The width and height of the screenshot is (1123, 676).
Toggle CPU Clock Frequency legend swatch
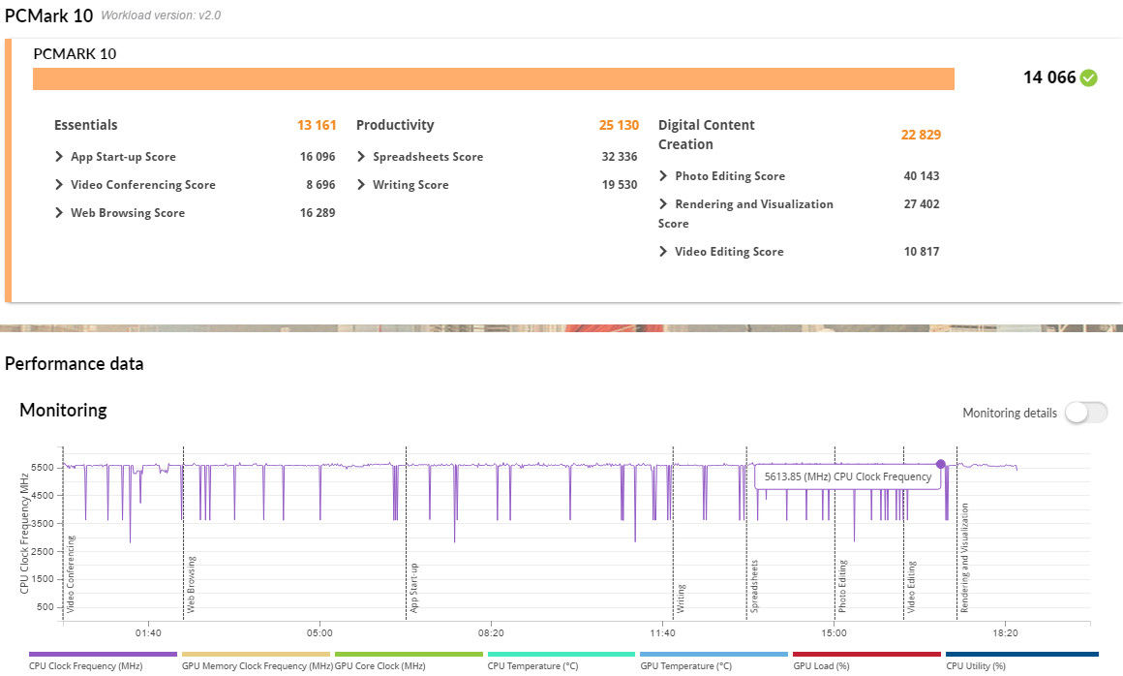point(103,656)
